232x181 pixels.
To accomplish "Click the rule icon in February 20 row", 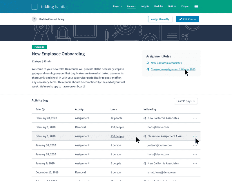I will coord(145,118).
